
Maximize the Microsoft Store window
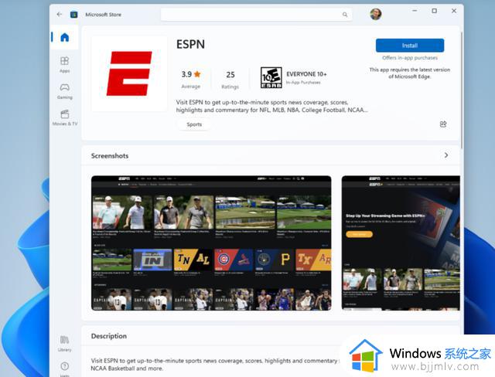point(435,11)
